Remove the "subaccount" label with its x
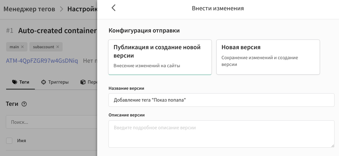The width and height of the screenshot is (339, 156). pos(57,47)
